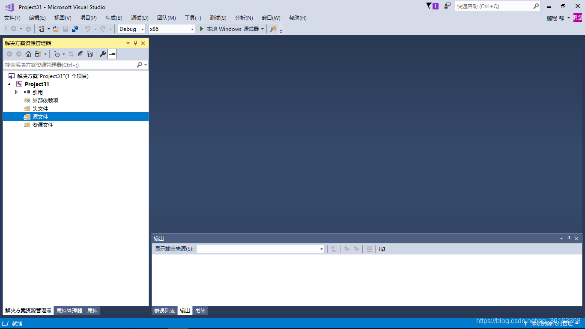The width and height of the screenshot is (585, 329).
Task: Collapse all items in Solution Explorer
Action: coord(81,54)
